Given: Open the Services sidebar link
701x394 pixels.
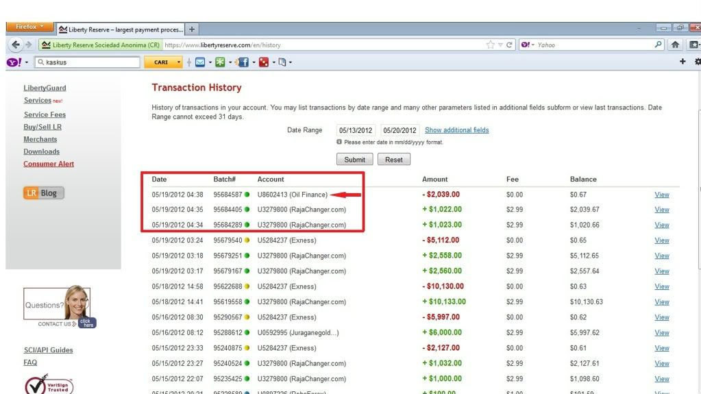Looking at the screenshot, I should point(38,100).
